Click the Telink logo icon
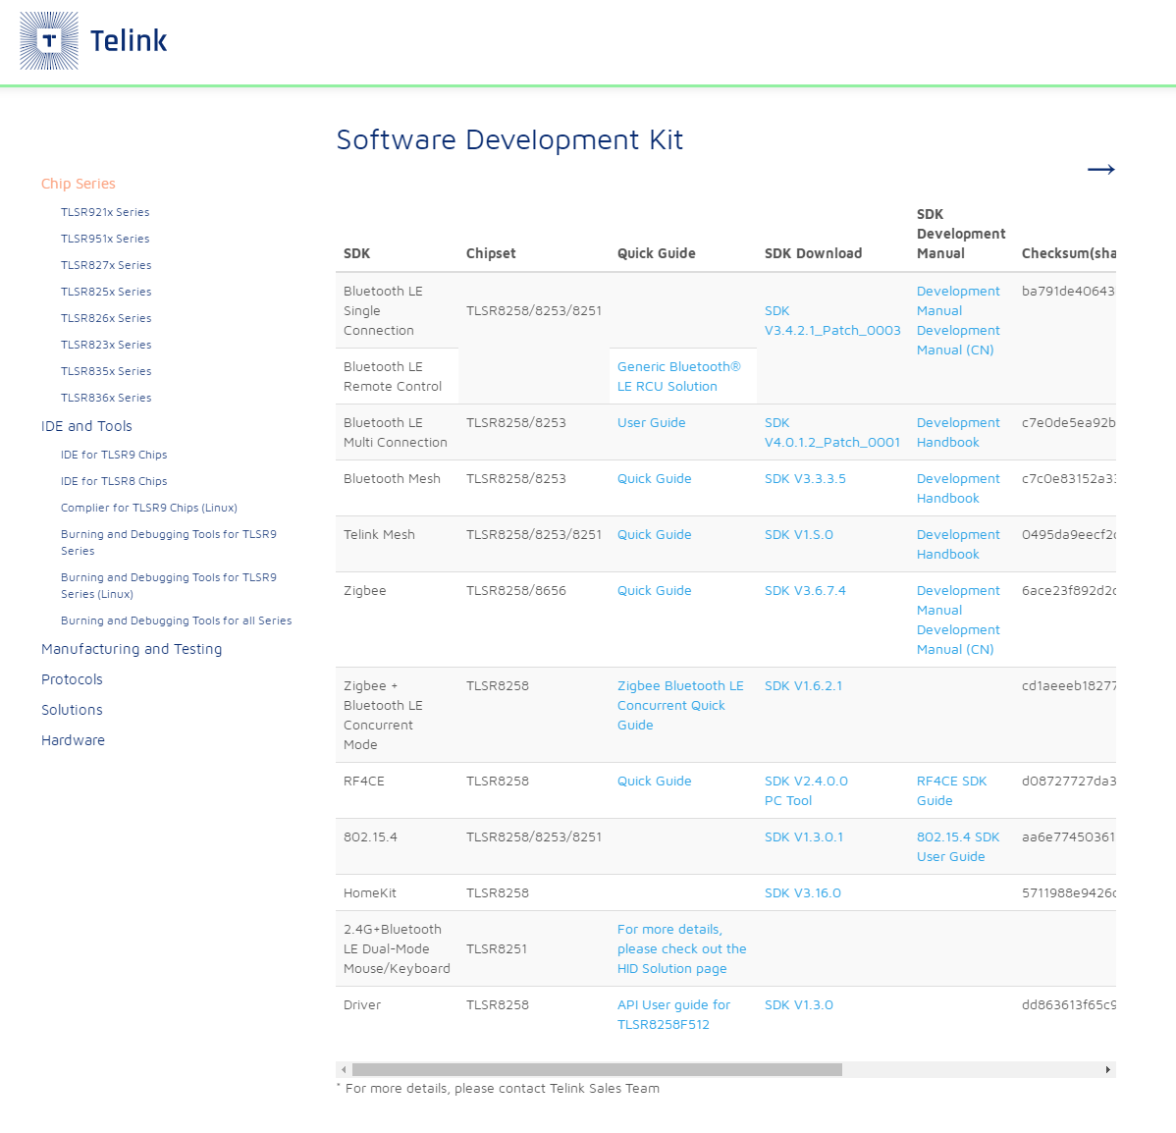The width and height of the screenshot is (1176, 1133). click(x=49, y=40)
